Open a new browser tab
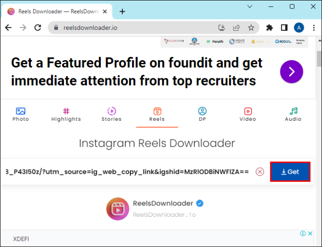The image size is (322, 247). click(x=122, y=12)
